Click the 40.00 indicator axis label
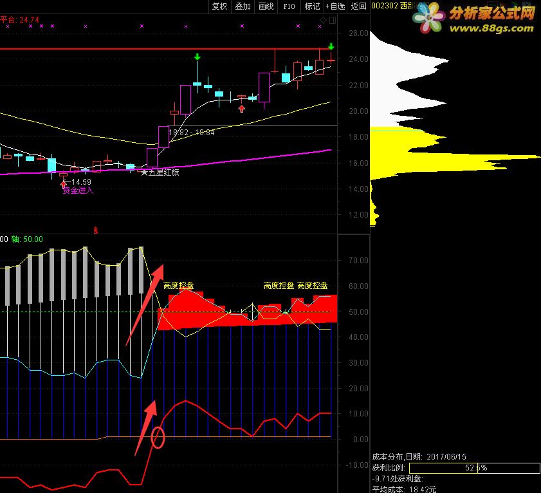Screen dimensions: 541x493 coord(358,337)
